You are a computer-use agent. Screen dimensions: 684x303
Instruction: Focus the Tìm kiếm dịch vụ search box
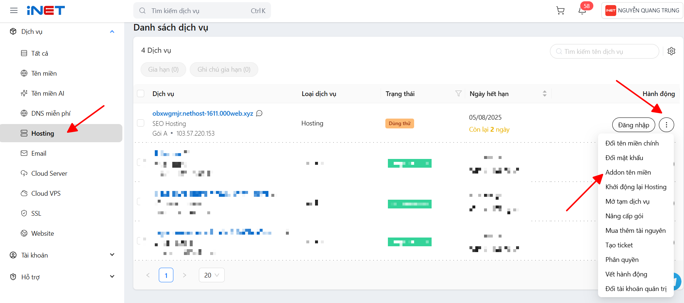coord(202,11)
